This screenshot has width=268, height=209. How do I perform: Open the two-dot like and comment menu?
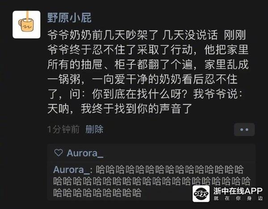[244, 130]
